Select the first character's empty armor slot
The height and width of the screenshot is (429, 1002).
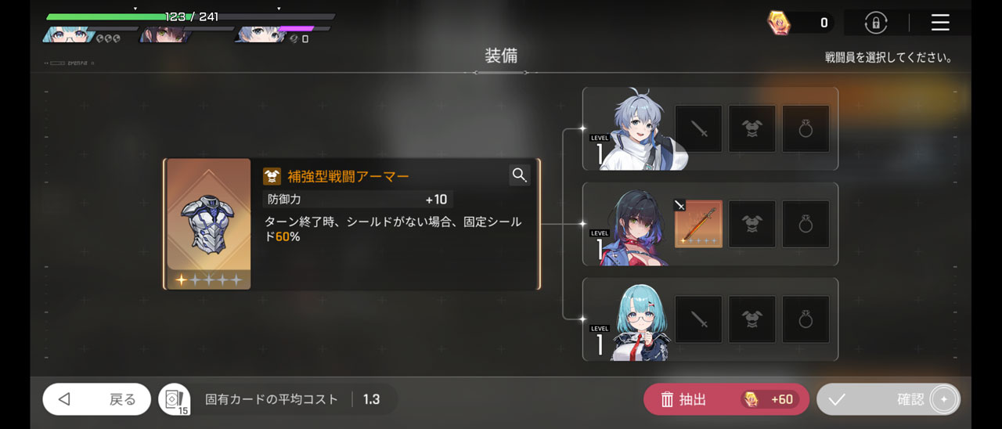[x=752, y=129]
